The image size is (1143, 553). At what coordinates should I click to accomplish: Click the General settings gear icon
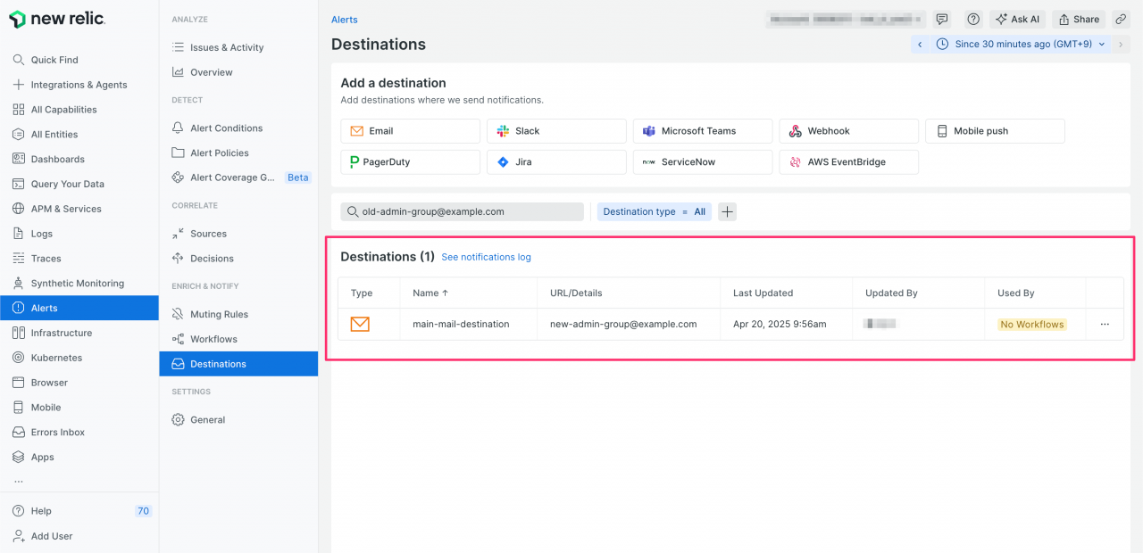[178, 419]
